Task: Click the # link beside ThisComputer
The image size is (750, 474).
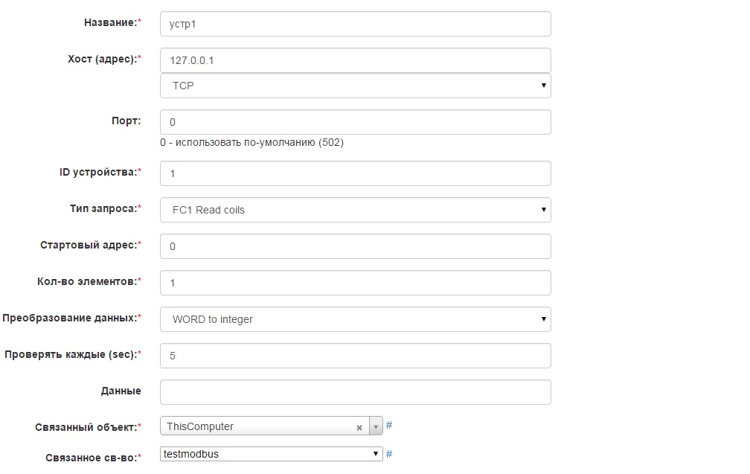Action: coord(389,426)
